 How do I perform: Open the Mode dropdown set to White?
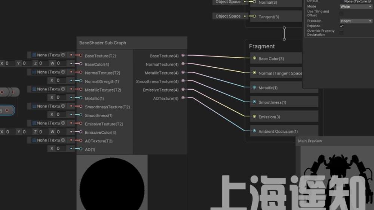click(x=356, y=7)
